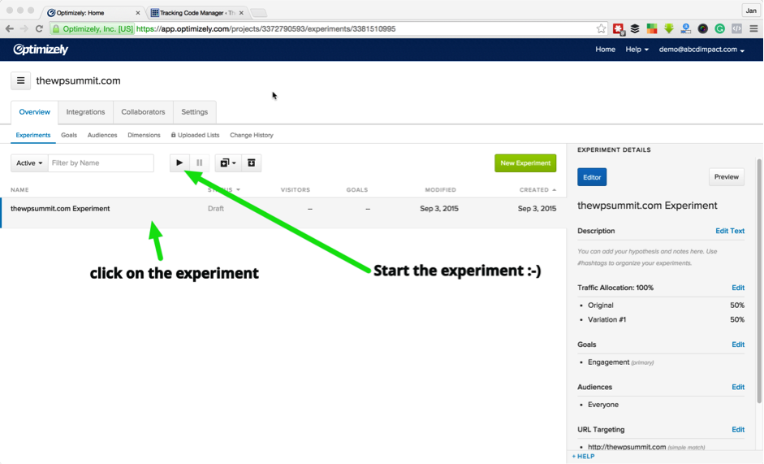Click Edit next to URL Targeting
The image size is (764, 464).
pyautogui.click(x=738, y=430)
